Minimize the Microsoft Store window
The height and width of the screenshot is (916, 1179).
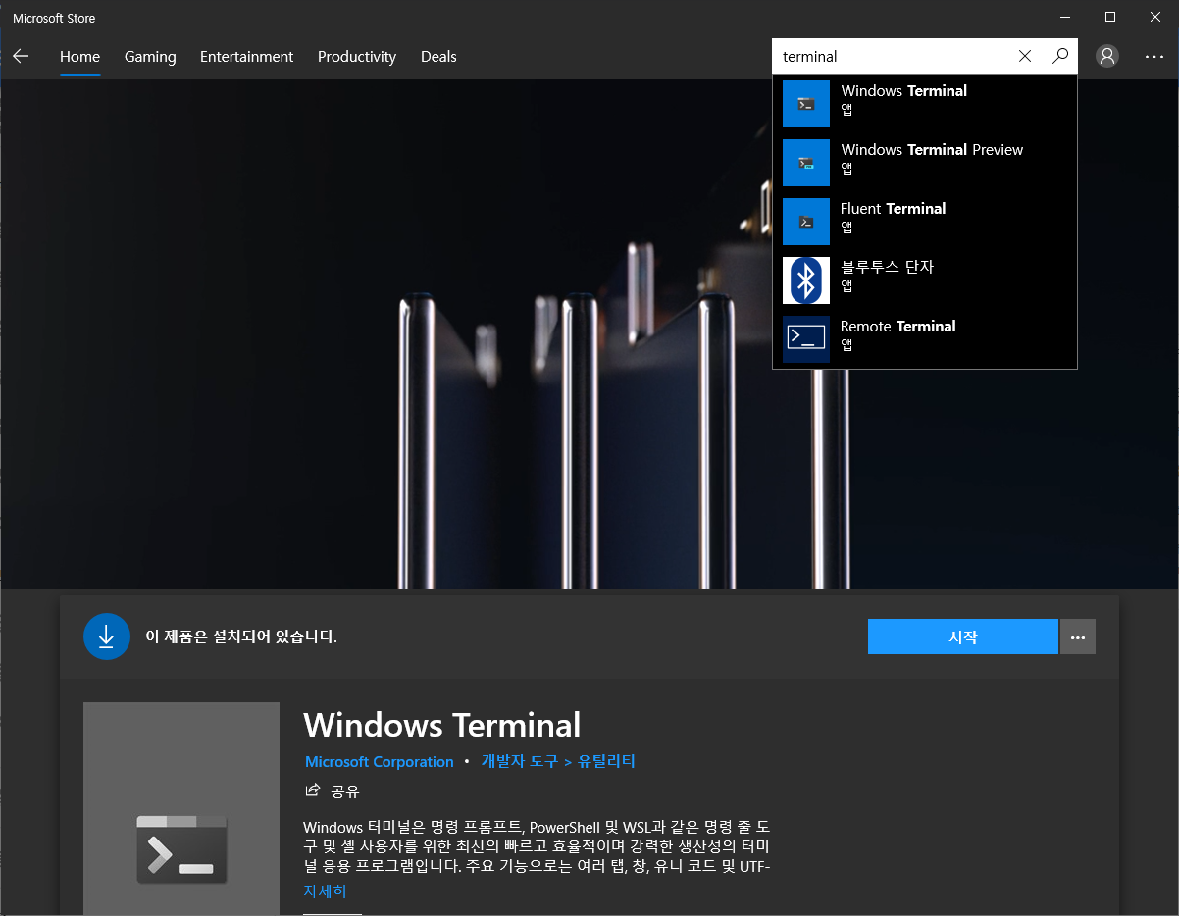pos(1065,17)
